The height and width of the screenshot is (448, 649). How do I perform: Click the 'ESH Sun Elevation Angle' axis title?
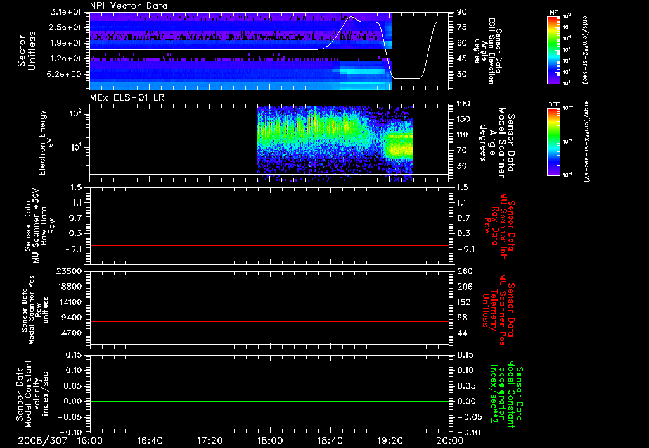[487, 51]
